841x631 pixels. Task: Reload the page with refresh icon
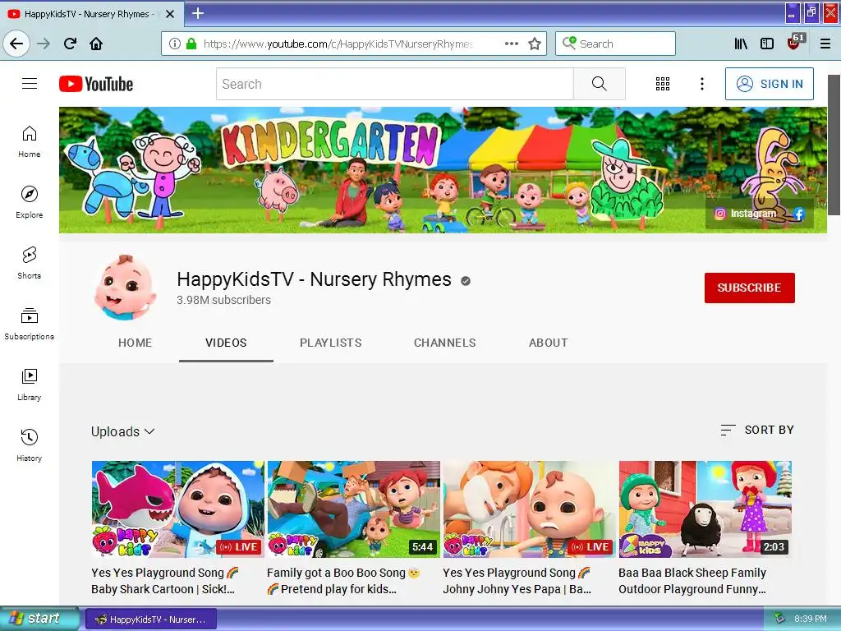71,44
